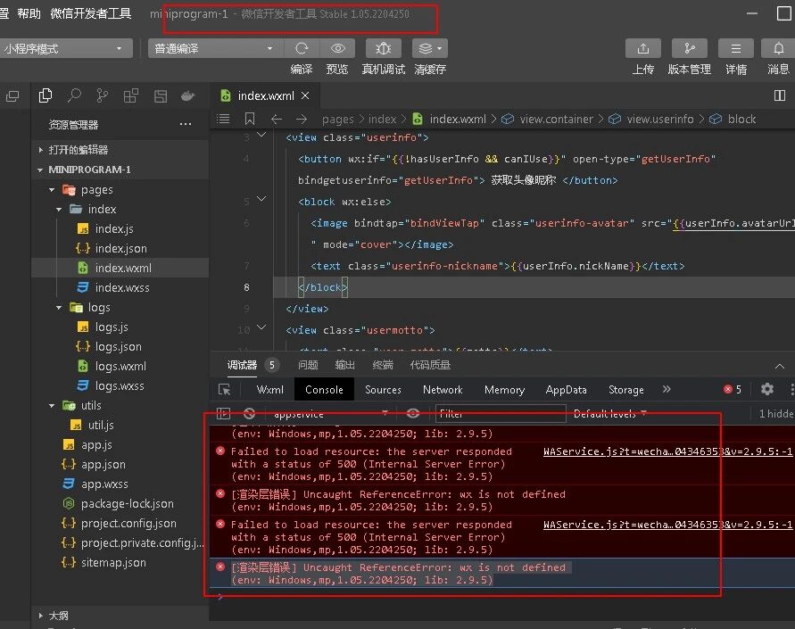Open project.config.json file
Image resolution: width=795 pixels, height=629 pixels.
(x=128, y=523)
